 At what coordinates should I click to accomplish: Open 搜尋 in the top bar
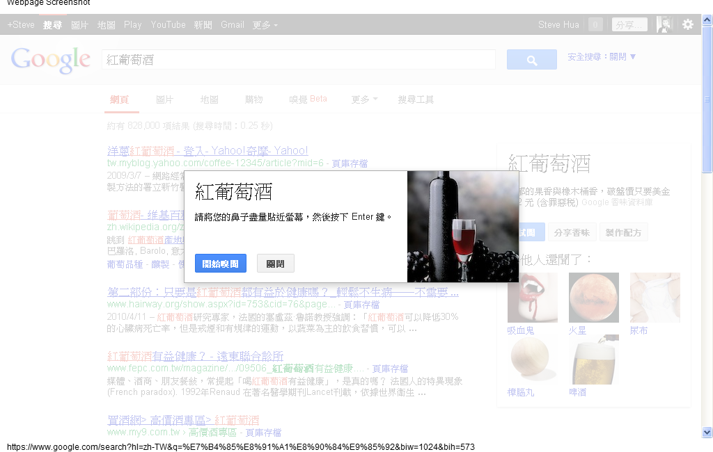point(52,25)
